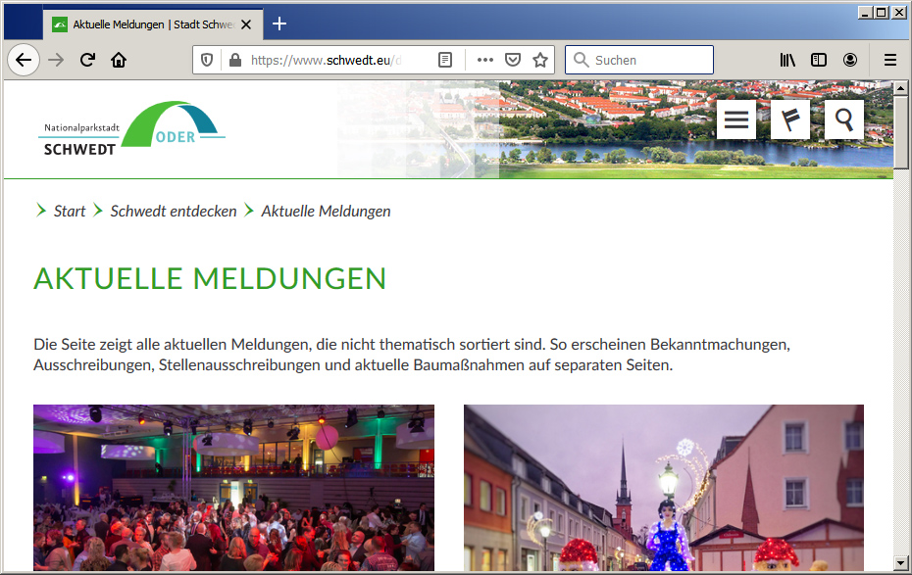Screen dimensions: 912x575
Task: Click the flag signpost icon in header
Action: [x=790, y=120]
